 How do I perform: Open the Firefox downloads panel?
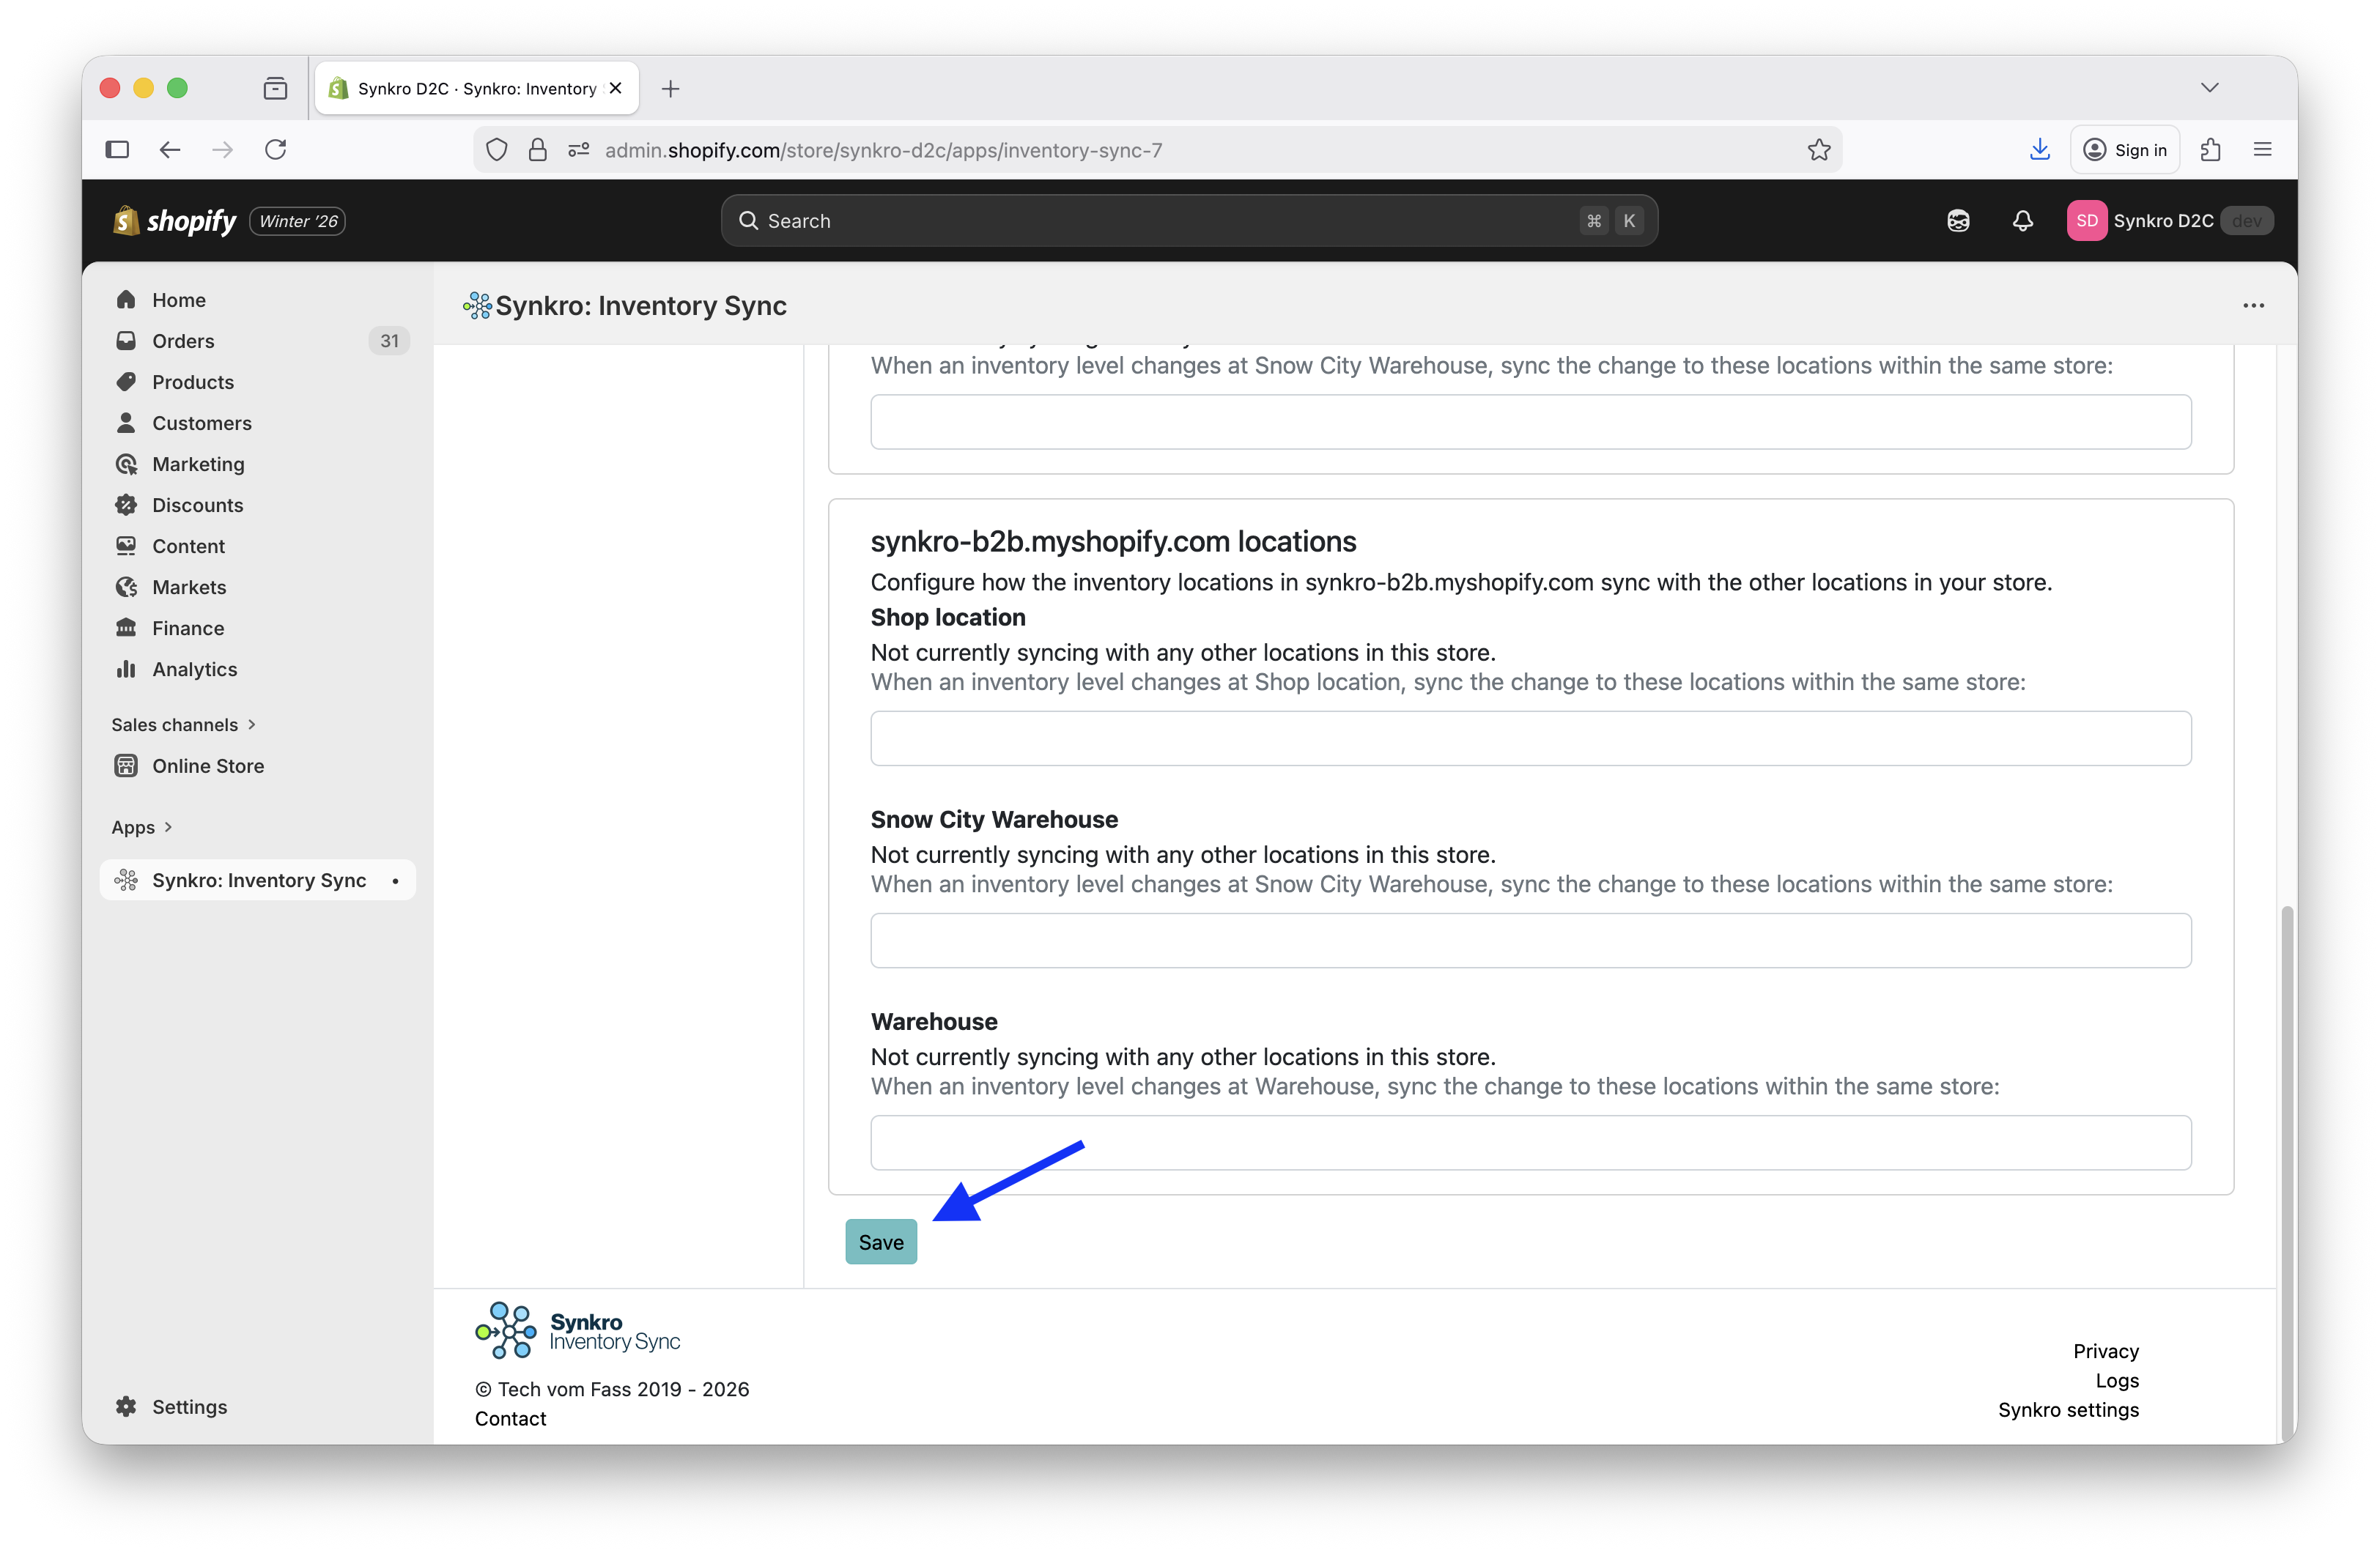pyautogui.click(x=2039, y=150)
